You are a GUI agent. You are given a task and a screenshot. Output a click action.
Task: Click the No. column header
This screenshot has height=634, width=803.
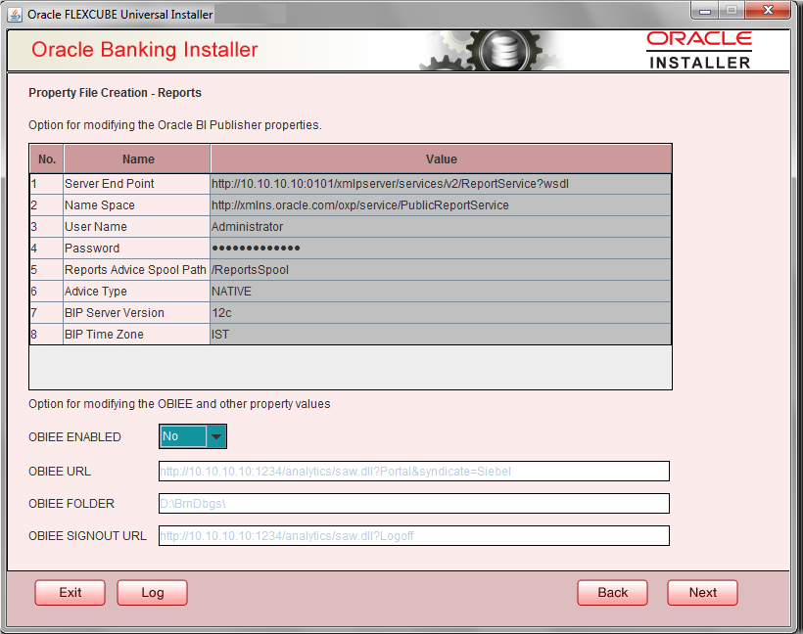[47, 159]
